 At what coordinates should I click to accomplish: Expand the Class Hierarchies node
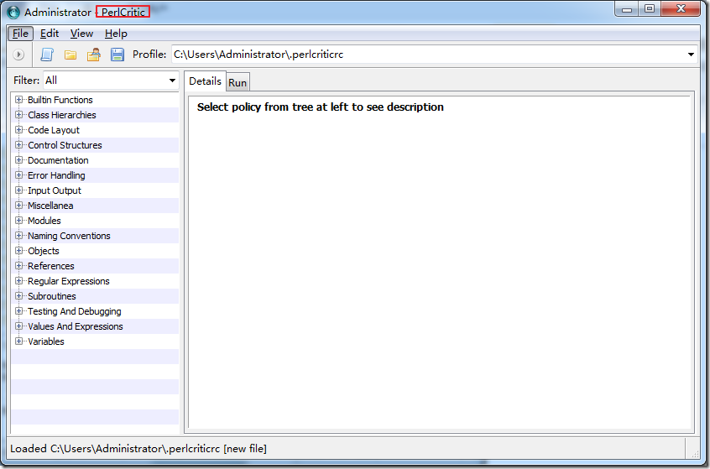click(18, 115)
